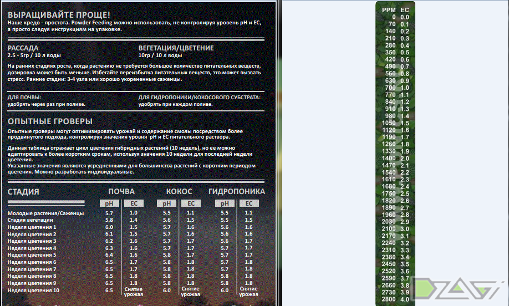Click the pH header box under ГИДРОПОНИКА
This screenshot has height=306, width=509.
coord(225,203)
